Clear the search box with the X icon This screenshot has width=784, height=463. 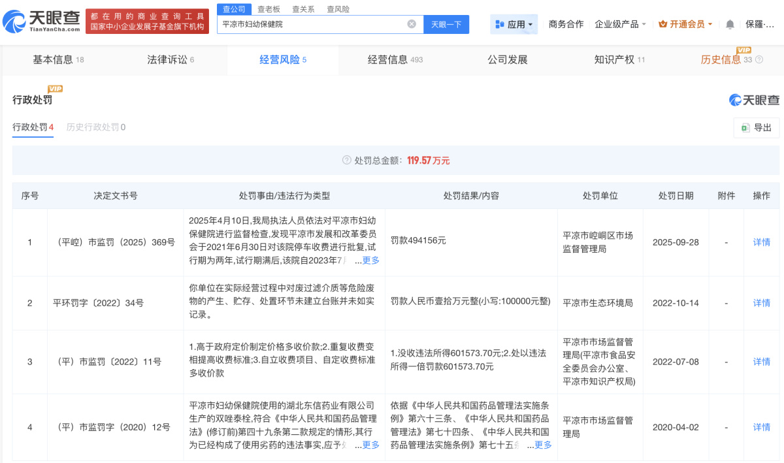[x=412, y=24]
